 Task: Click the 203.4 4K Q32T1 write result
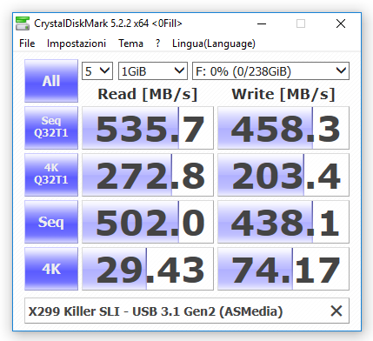[x=283, y=175]
